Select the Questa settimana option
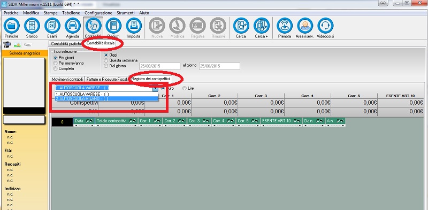The height and width of the screenshot is (210, 428). (x=106, y=60)
